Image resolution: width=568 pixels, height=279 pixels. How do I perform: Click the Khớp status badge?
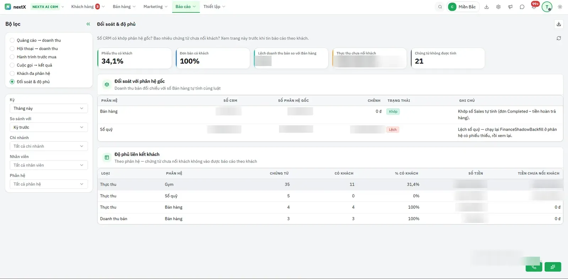click(393, 111)
